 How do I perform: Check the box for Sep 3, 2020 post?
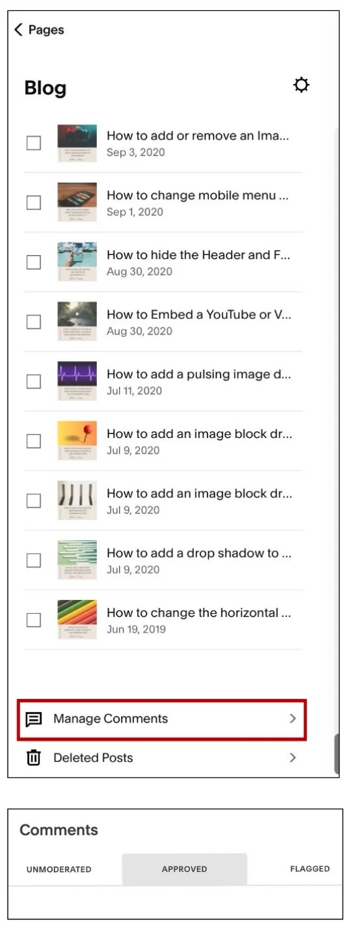click(34, 143)
